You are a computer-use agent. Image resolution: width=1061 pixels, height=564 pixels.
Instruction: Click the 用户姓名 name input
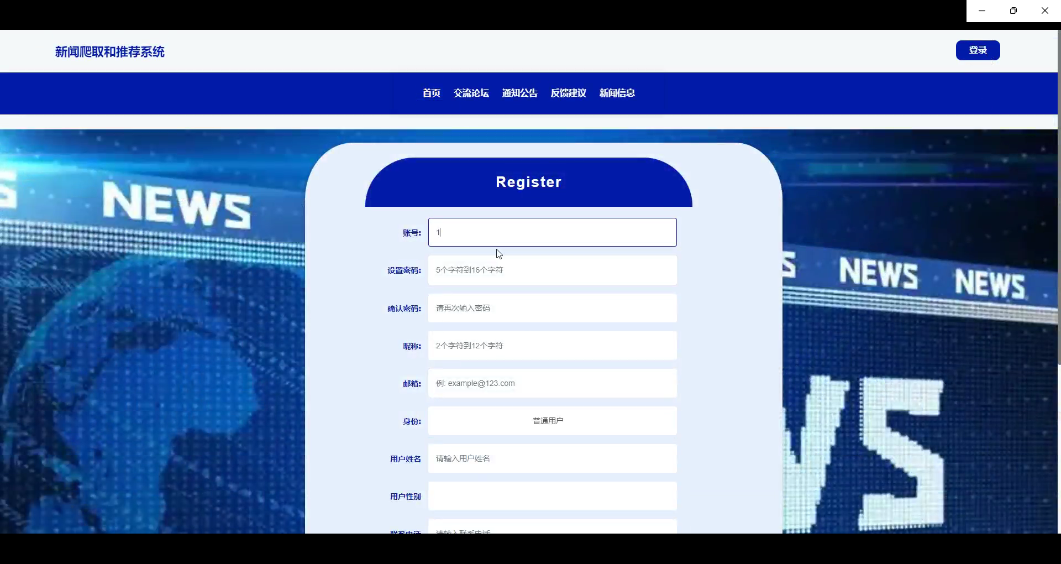tap(553, 458)
